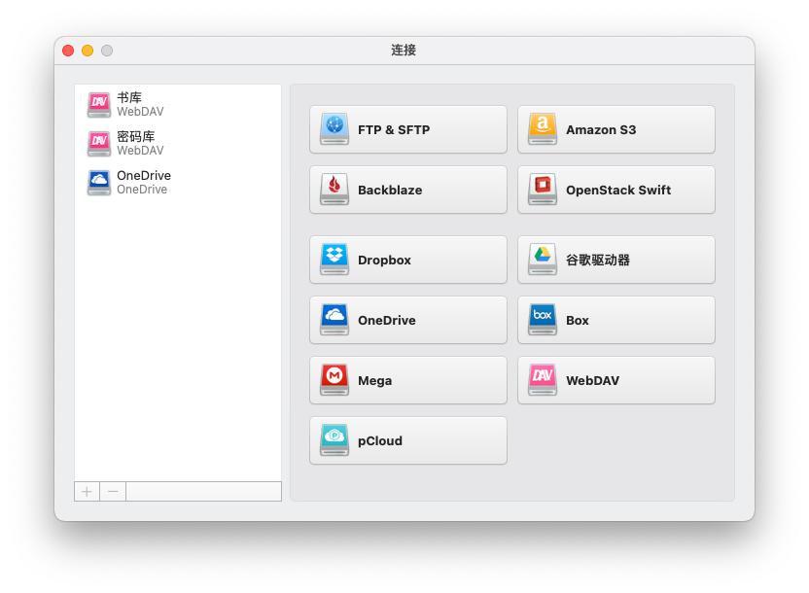
Task: Minimize the 连接 window with yellow button
Action: 88,51
